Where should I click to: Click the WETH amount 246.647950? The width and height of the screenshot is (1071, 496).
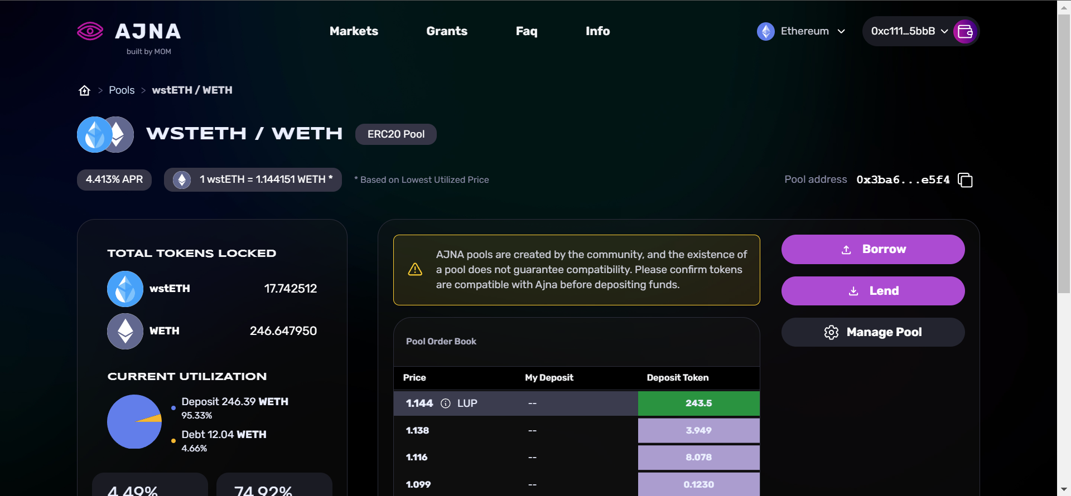coord(283,331)
